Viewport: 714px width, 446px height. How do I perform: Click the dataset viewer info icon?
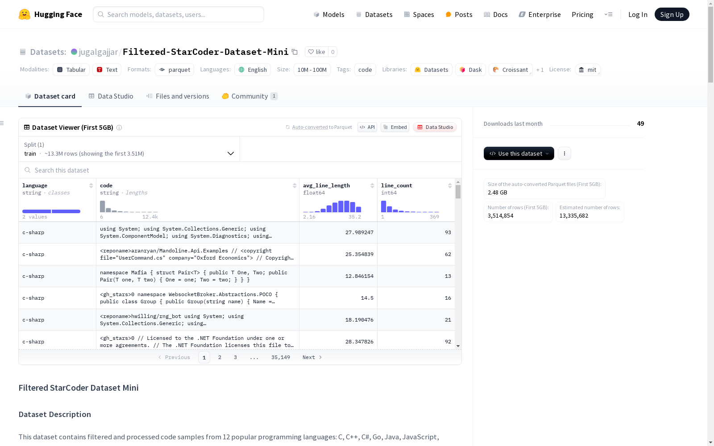pyautogui.click(x=119, y=128)
